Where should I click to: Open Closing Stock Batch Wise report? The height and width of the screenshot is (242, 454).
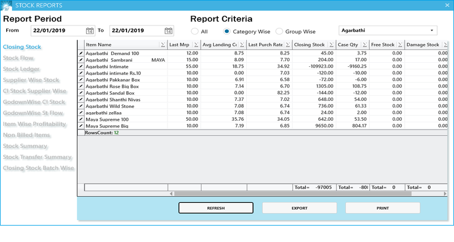[x=39, y=168]
